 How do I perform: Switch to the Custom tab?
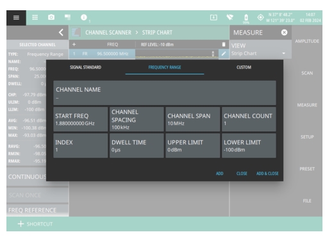click(244, 67)
